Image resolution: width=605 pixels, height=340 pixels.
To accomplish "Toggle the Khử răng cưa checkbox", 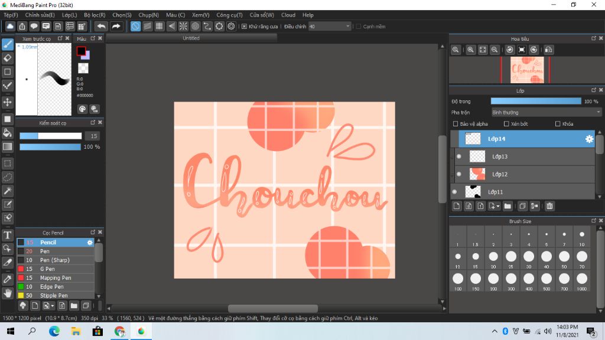I will pos(244,27).
